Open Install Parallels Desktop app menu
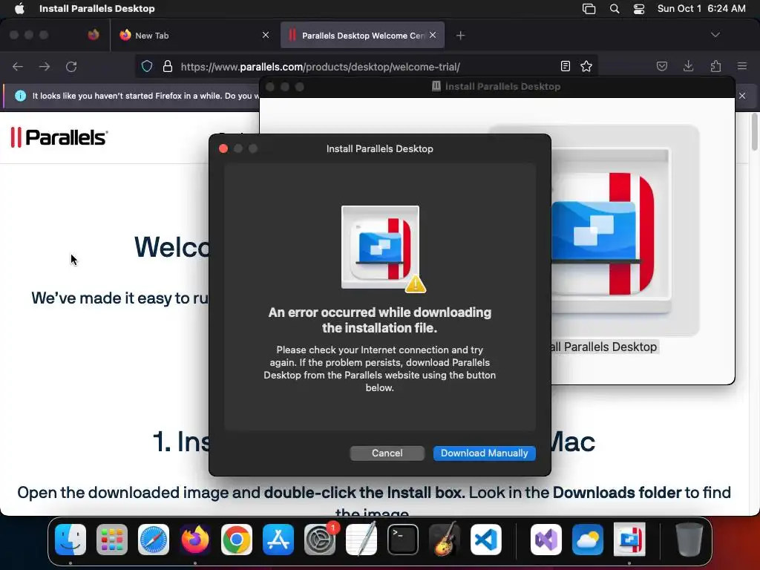The image size is (760, 570). (x=97, y=9)
